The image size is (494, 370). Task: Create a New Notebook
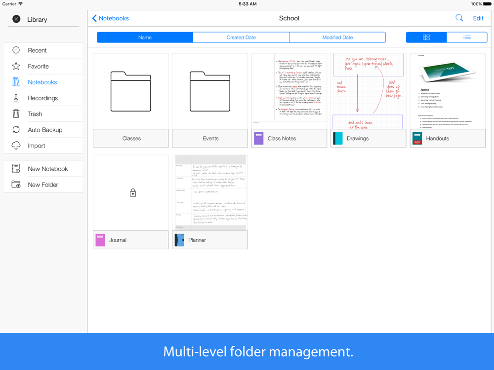[x=44, y=169]
